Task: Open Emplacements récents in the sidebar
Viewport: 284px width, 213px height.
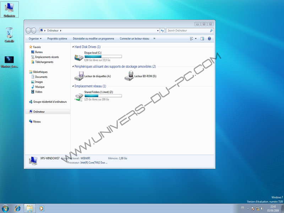Action: point(45,57)
